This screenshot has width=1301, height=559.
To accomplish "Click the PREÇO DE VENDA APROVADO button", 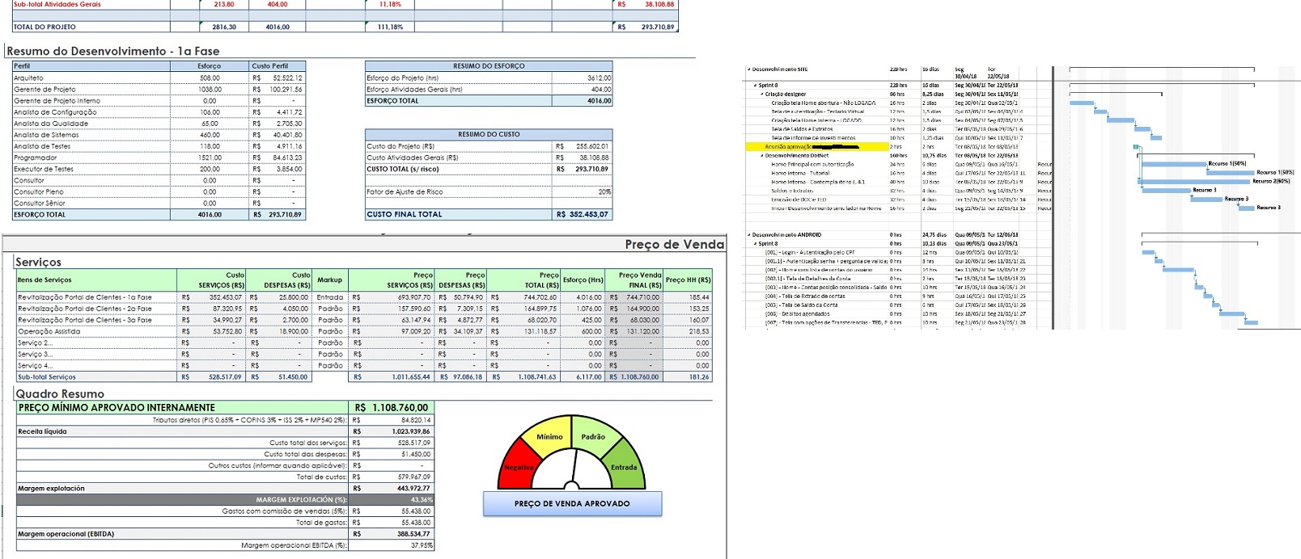I will 572,503.
